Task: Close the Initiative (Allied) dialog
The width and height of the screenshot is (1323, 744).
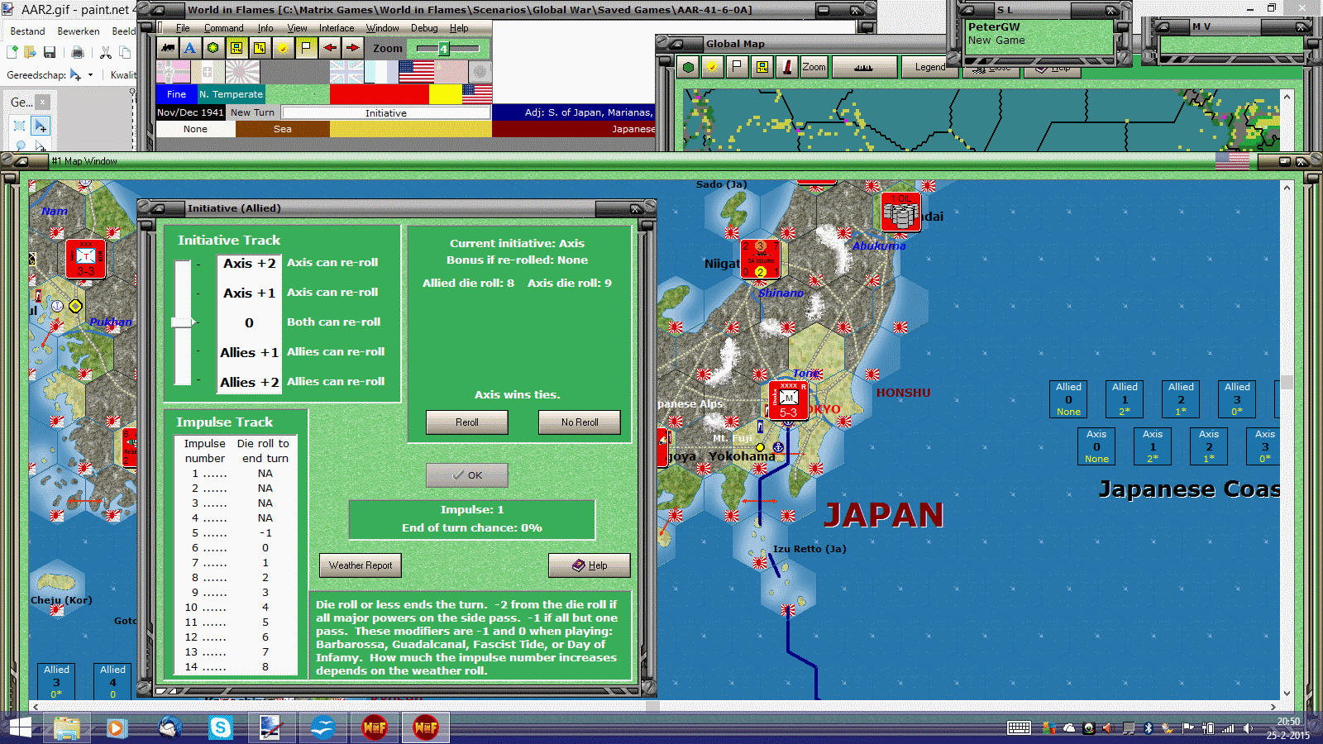Action: tap(636, 208)
